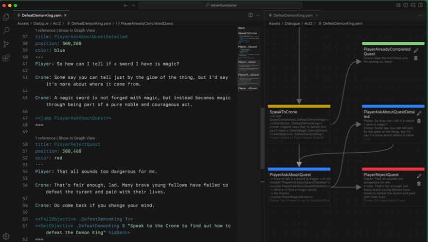Click the AdventureGame command center search box
The image size is (428, 242).
[220, 5]
